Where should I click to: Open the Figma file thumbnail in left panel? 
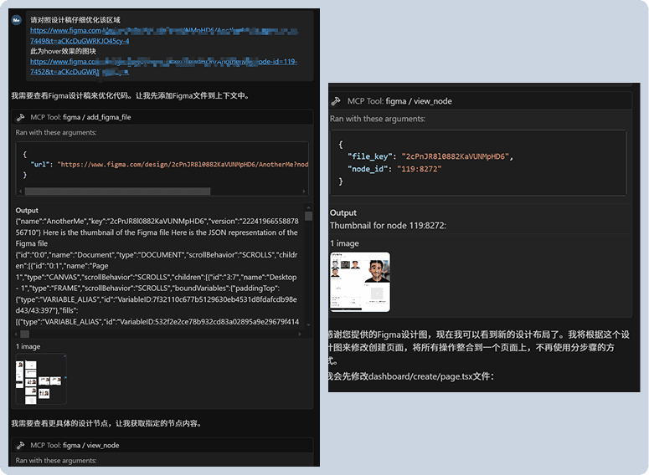pyautogui.click(x=41, y=380)
